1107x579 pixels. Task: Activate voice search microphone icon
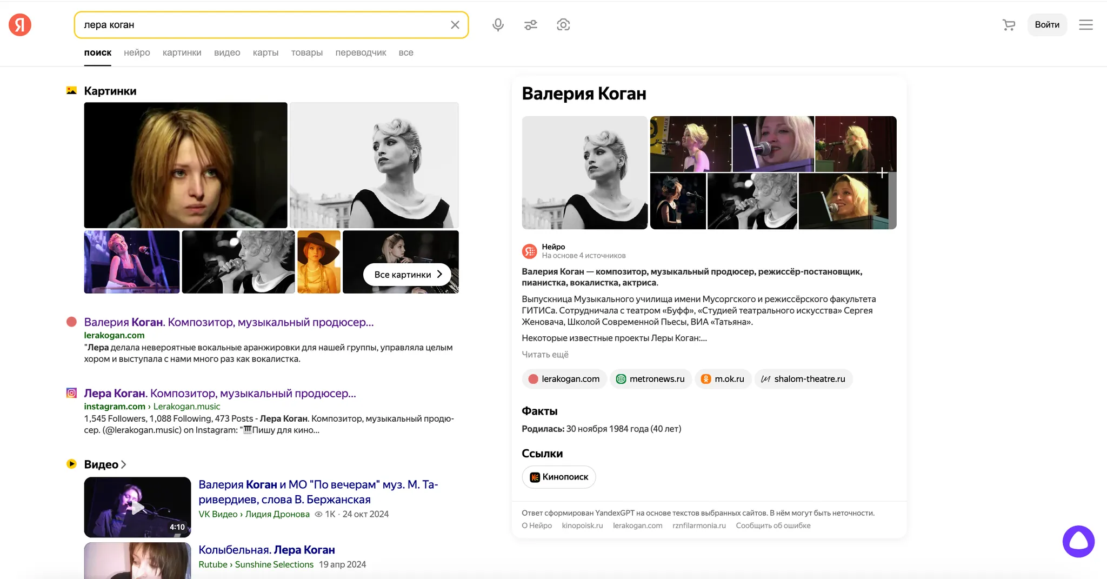(498, 25)
